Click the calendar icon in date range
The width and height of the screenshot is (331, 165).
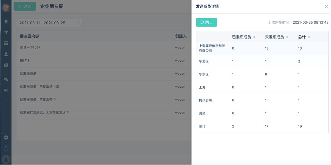click(78, 23)
